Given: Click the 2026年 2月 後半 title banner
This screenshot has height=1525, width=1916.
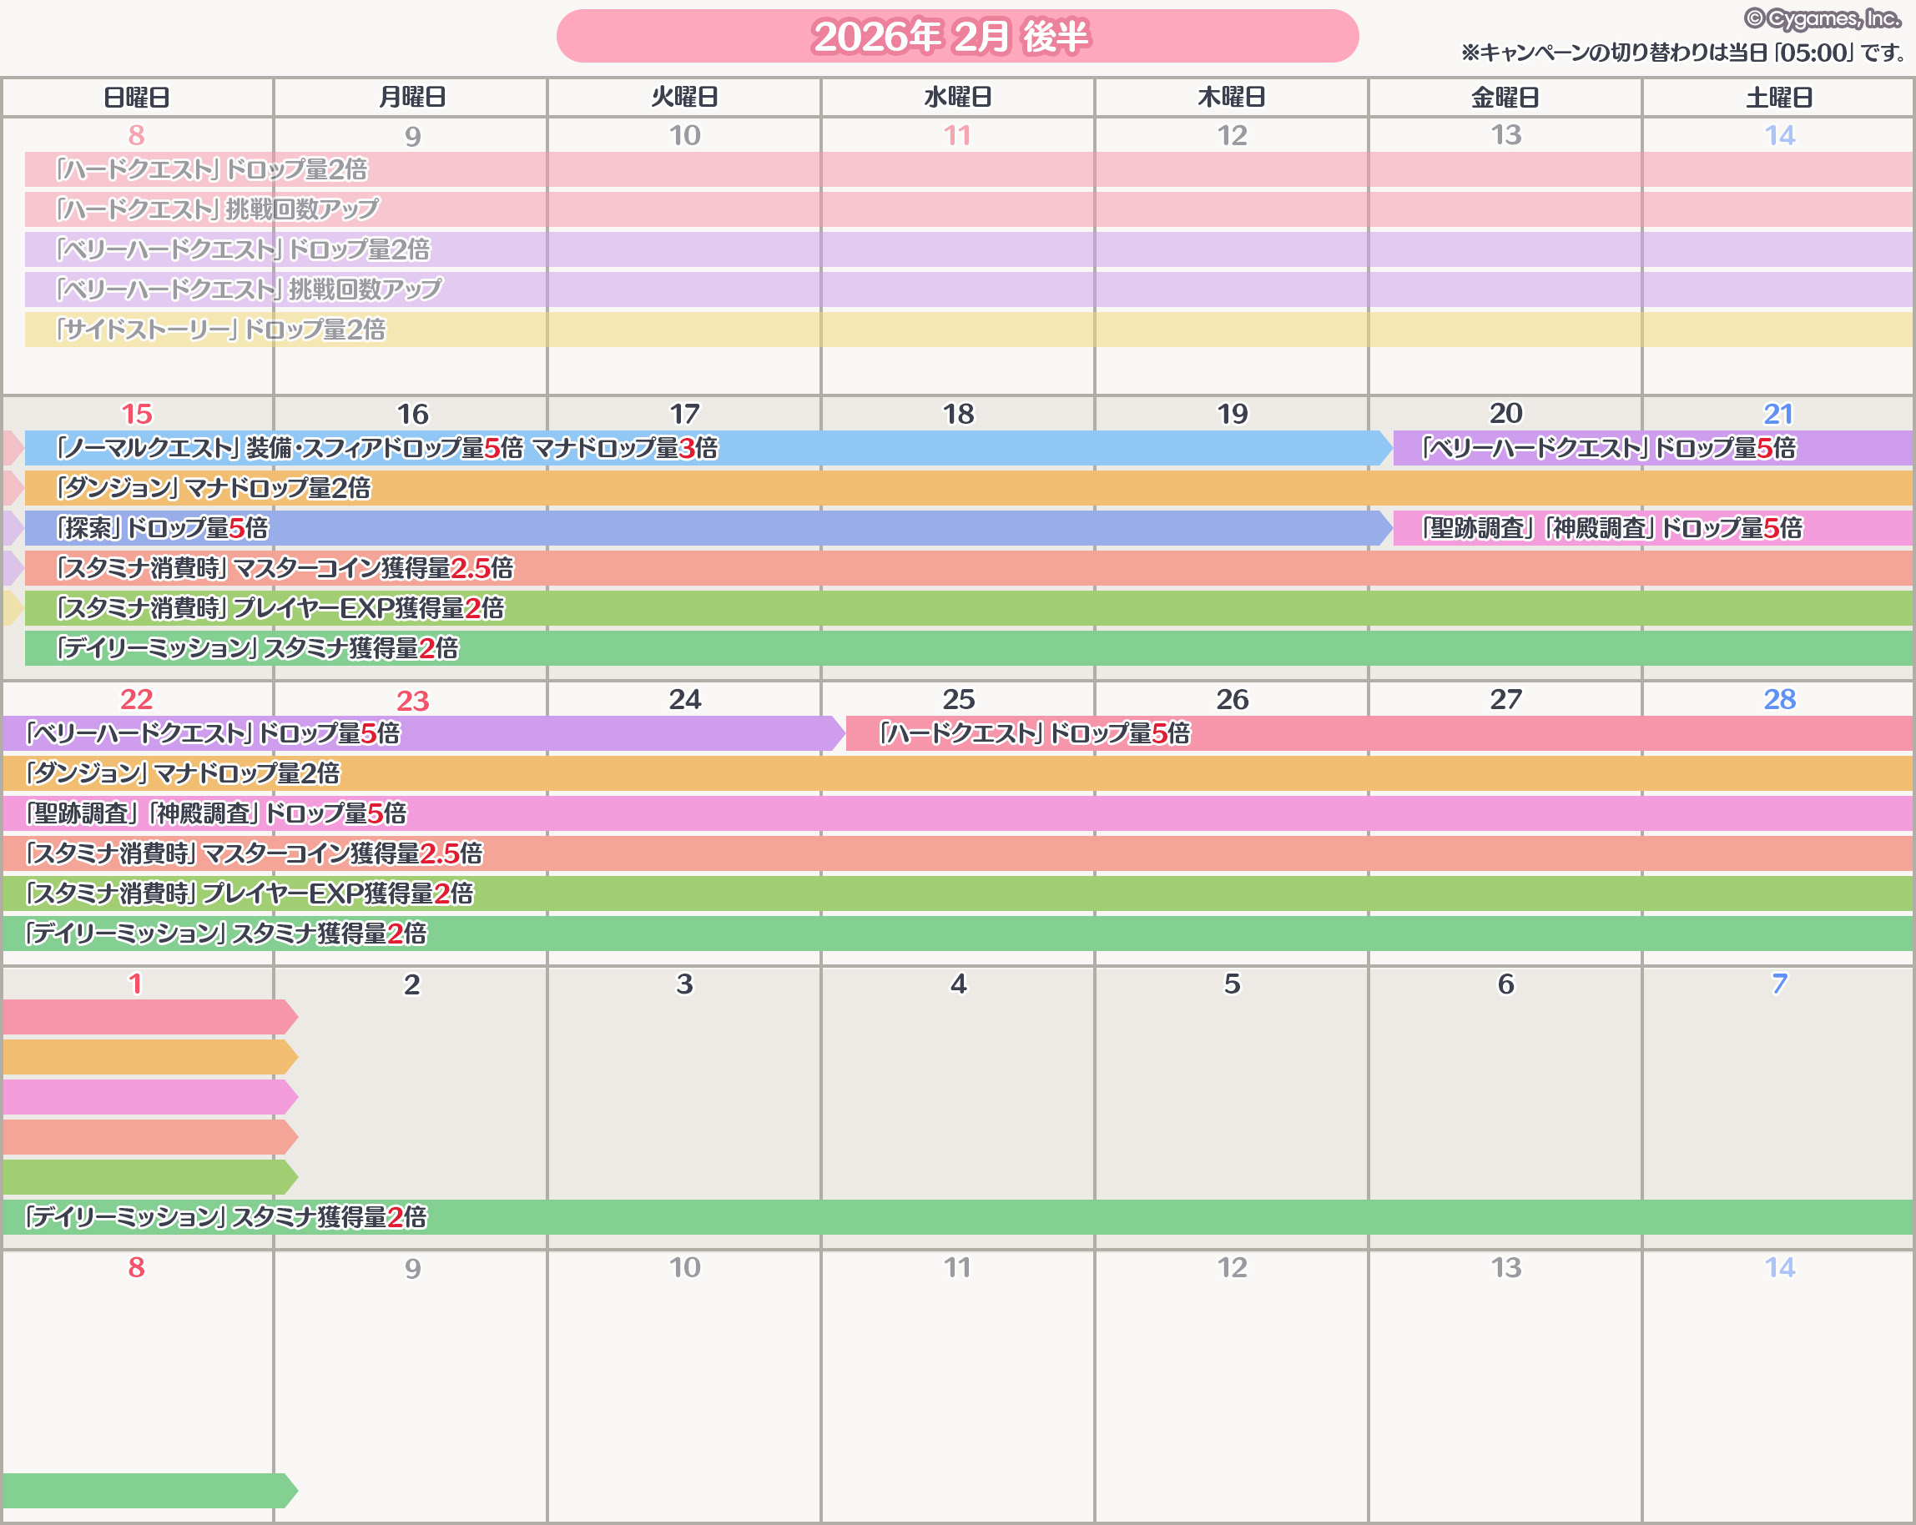Looking at the screenshot, I should 956,37.
